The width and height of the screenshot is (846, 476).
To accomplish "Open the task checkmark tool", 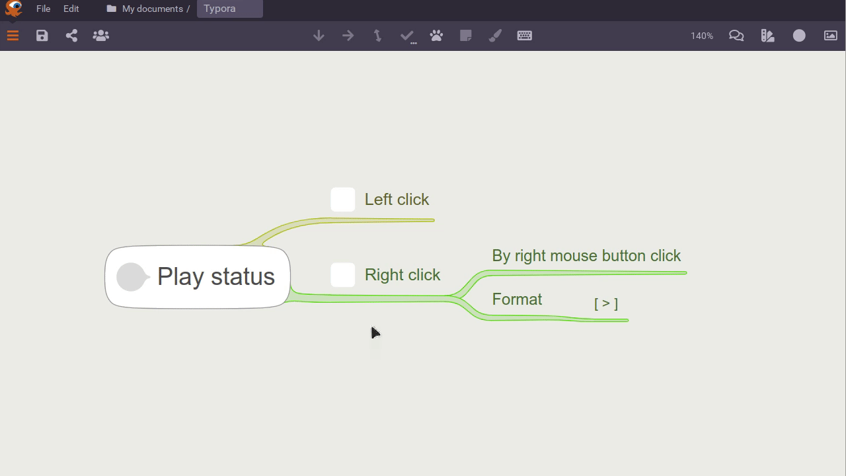I will click(x=407, y=36).
